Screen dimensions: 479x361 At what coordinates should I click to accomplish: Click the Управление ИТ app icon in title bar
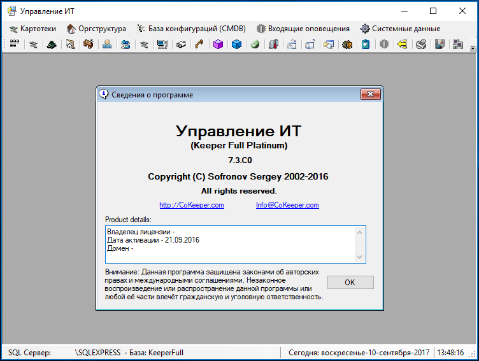(11, 11)
